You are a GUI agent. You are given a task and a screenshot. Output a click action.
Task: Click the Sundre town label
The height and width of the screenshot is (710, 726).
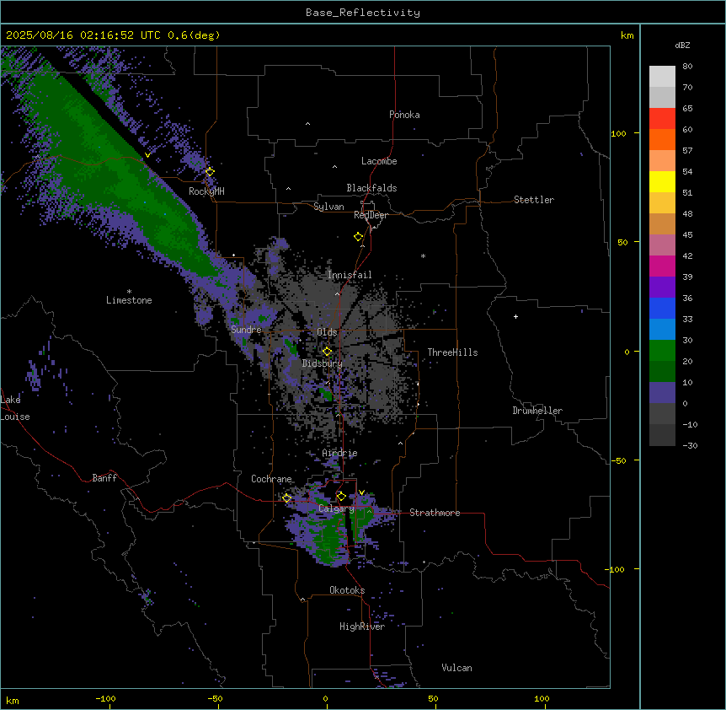246,330
